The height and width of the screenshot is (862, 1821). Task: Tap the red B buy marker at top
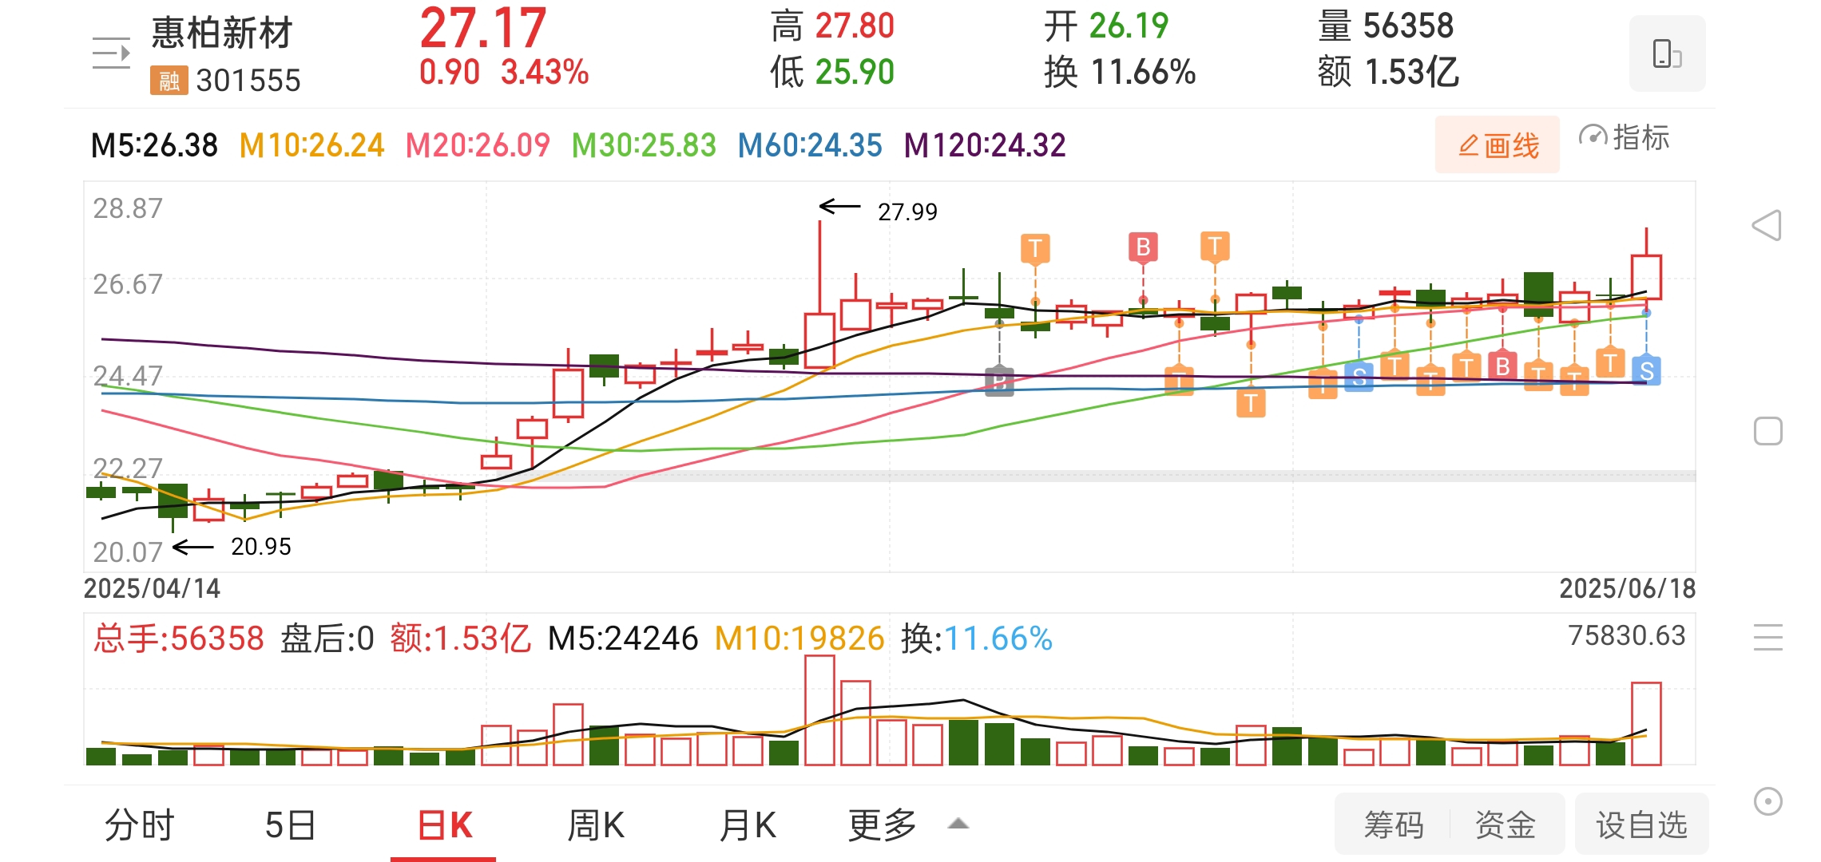coord(1143,247)
